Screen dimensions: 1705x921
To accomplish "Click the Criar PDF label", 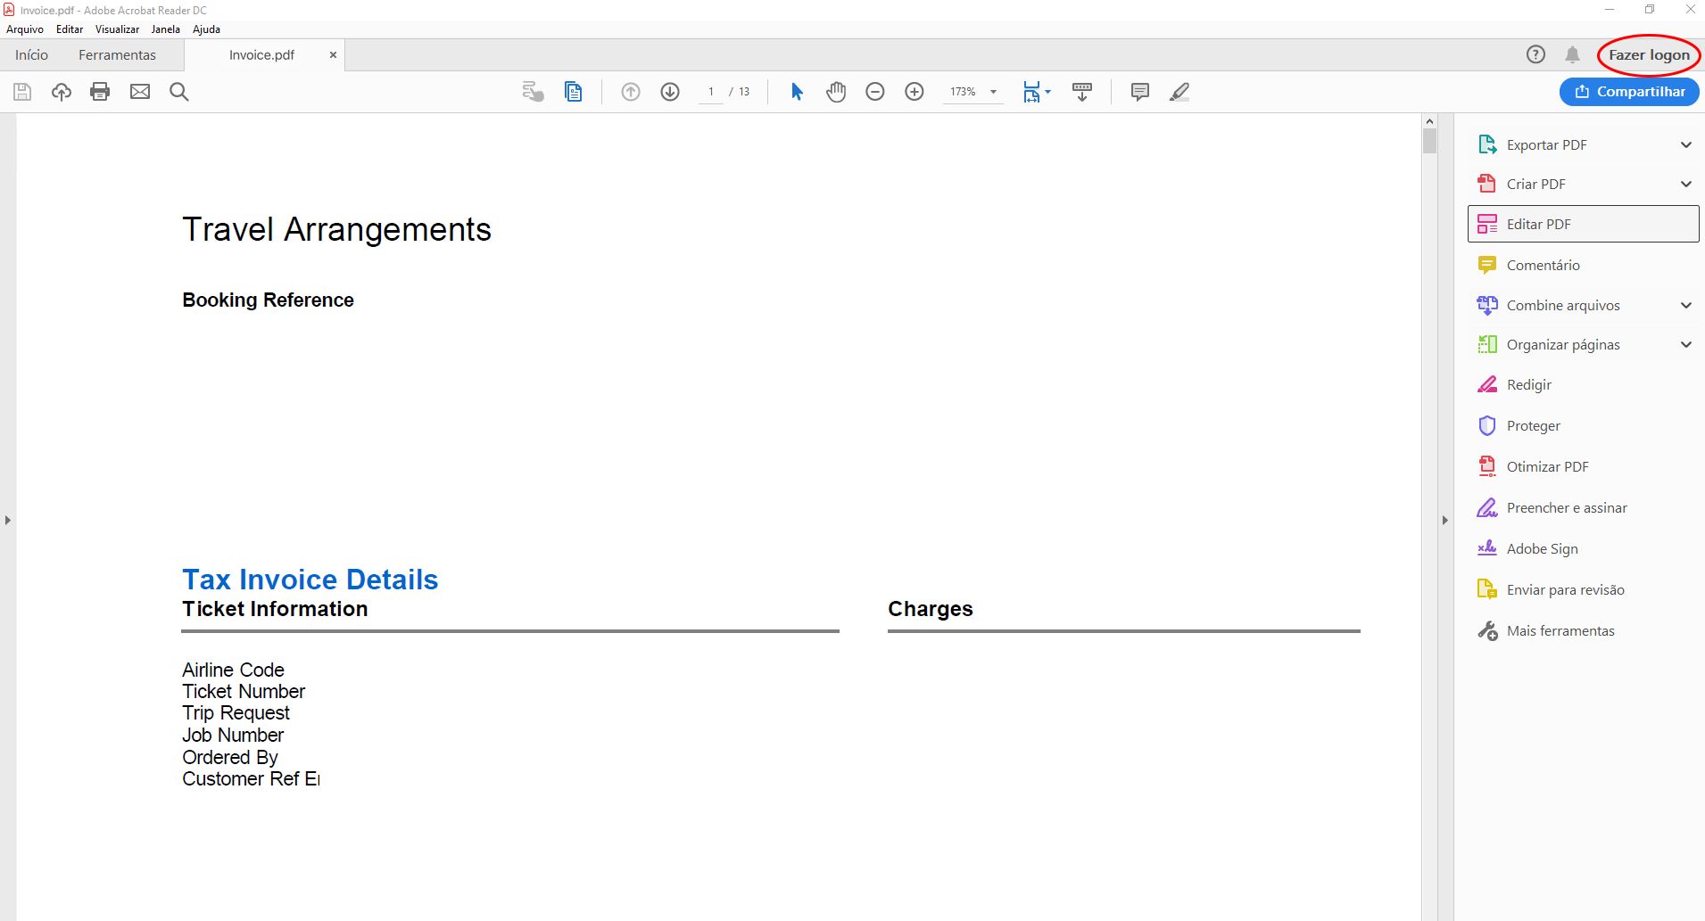I will [x=1535, y=184].
